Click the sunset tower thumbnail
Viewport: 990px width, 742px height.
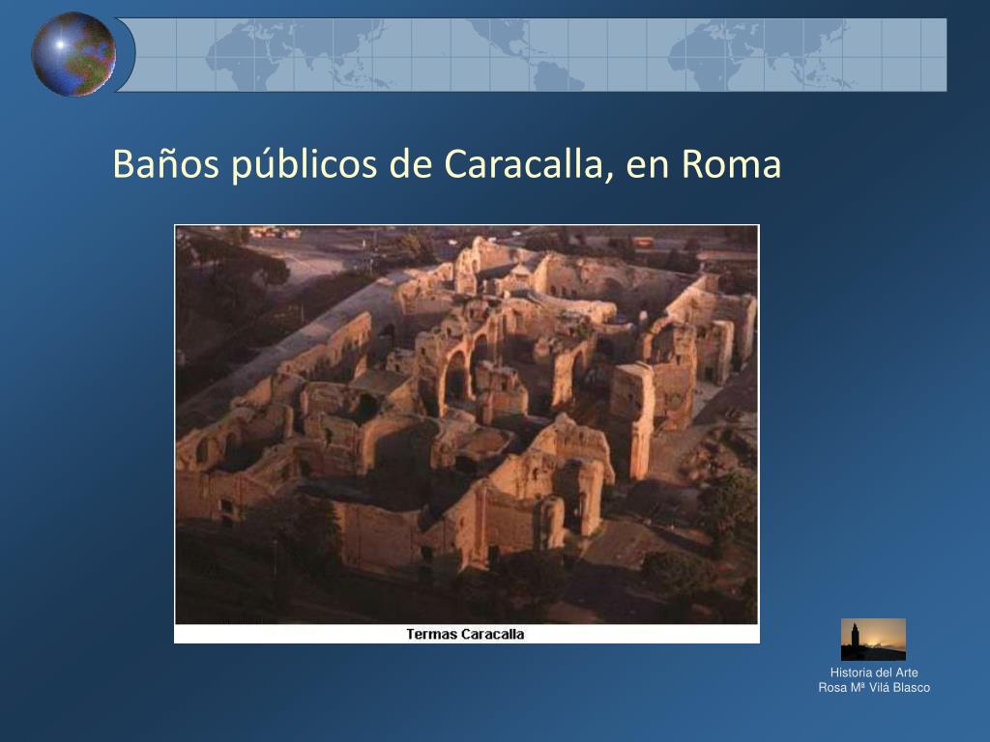coord(873,640)
